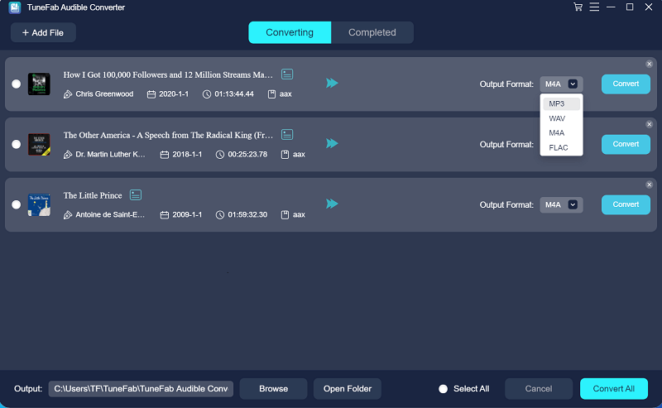
Task: Expand The Little Prince output format dropdown
Action: click(562, 204)
